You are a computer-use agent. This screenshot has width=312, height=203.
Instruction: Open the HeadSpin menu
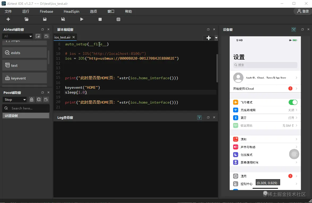[71, 11]
